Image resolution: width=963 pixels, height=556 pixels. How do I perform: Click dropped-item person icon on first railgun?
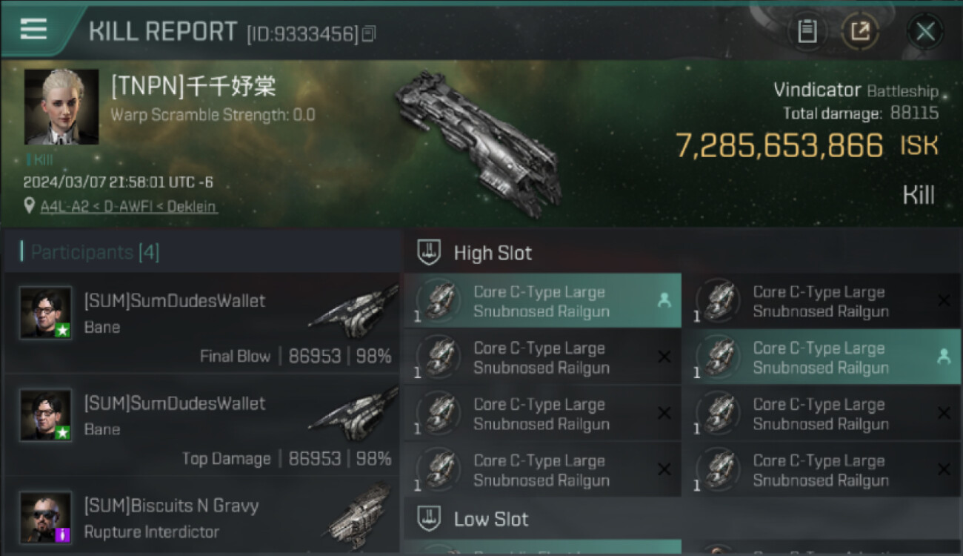point(664,300)
